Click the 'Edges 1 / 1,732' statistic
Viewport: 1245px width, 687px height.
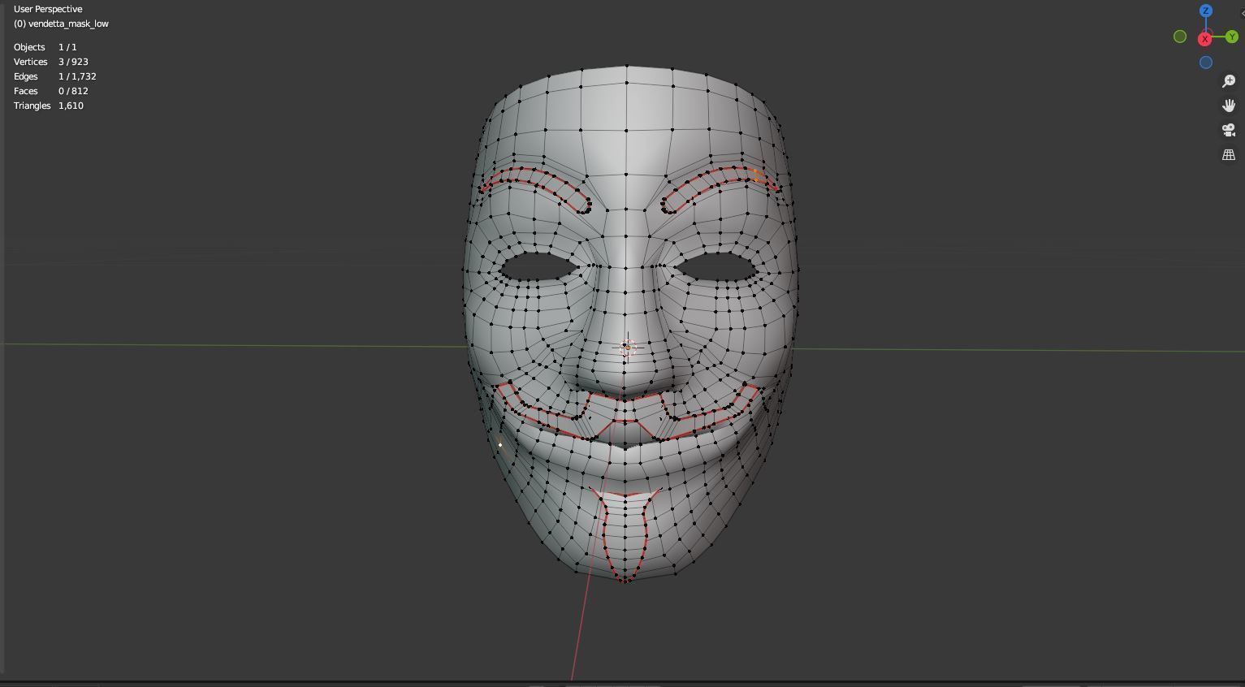pos(55,76)
